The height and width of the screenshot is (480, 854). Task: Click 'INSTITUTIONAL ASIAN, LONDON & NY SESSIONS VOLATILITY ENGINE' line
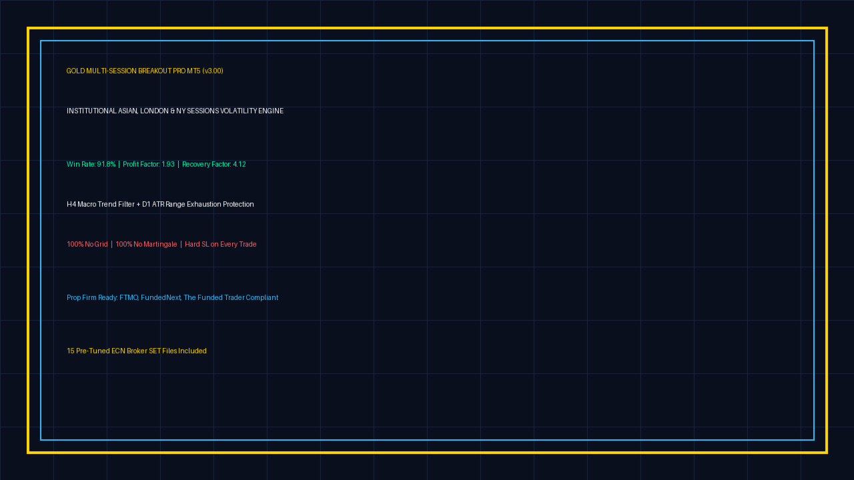(x=175, y=111)
